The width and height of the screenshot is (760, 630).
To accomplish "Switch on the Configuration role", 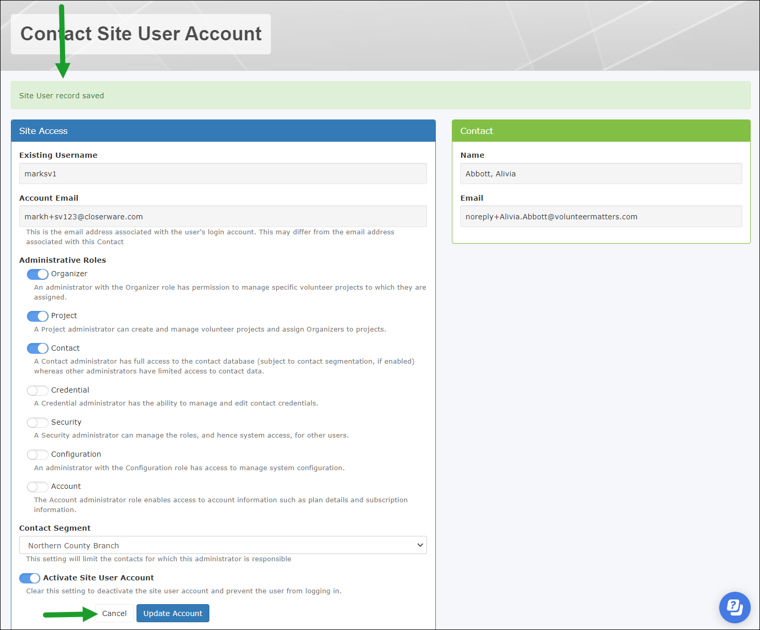I will 38,455.
